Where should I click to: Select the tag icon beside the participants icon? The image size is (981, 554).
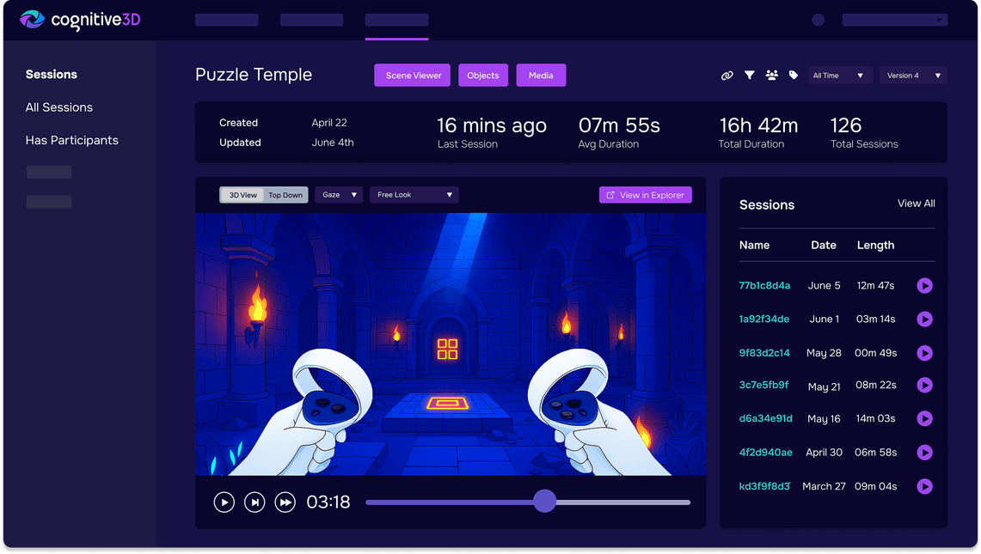[794, 76]
